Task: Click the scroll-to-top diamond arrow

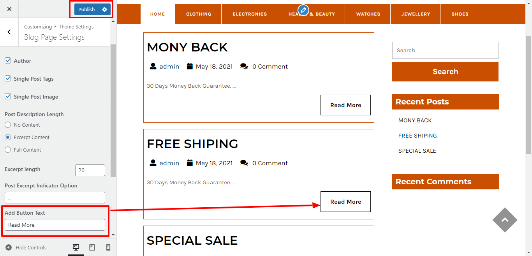Action: tap(505, 220)
